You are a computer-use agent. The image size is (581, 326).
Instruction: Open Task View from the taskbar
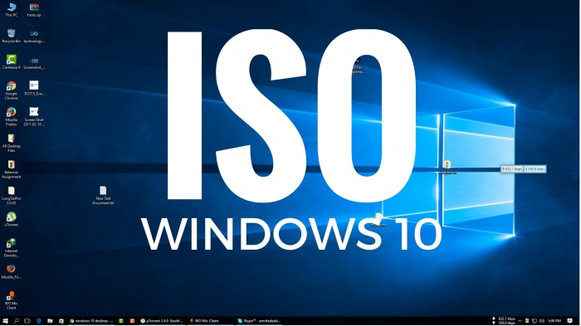tap(27, 321)
